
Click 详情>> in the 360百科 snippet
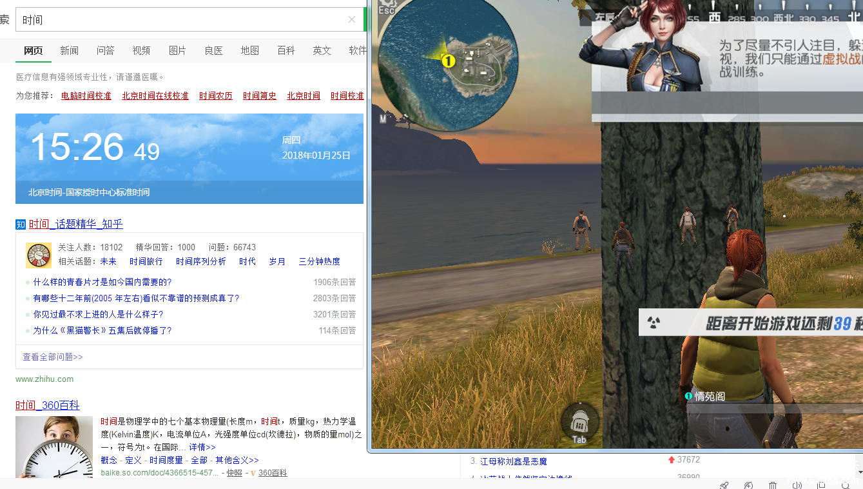tap(202, 447)
